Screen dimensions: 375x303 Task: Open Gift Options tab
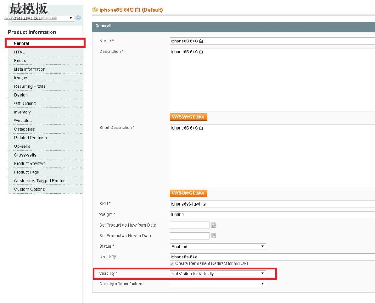(45, 104)
